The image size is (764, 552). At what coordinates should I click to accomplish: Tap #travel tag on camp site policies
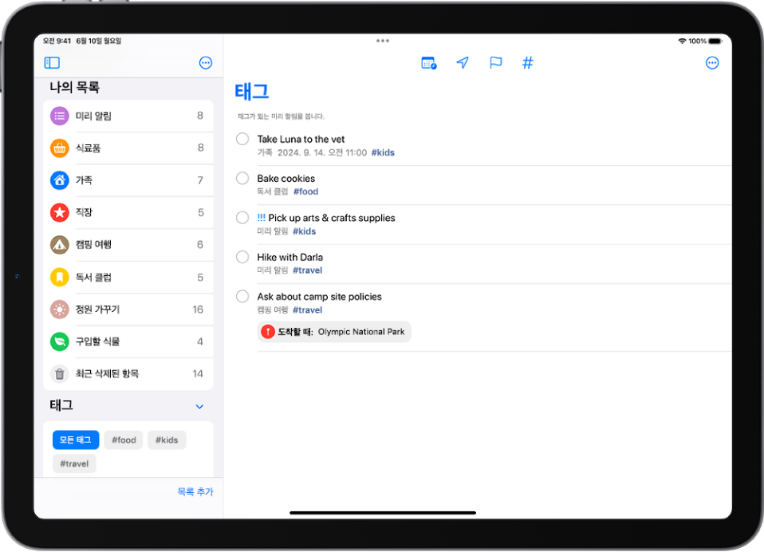(308, 310)
